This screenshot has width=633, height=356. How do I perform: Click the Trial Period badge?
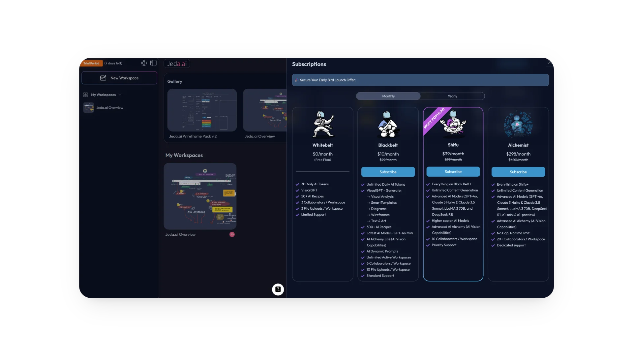click(x=91, y=63)
